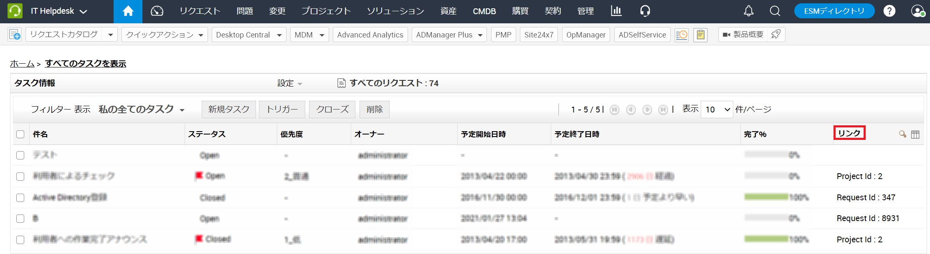The image size is (930, 254).
Task: Open the user profile avatar
Action: click(918, 11)
